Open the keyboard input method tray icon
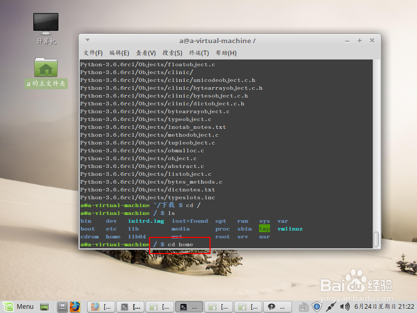The image size is (417, 313). pos(304,307)
